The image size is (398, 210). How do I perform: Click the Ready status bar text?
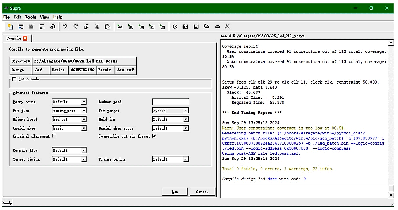click(7, 203)
